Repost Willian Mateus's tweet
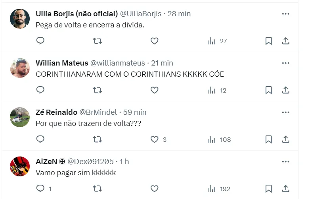The width and height of the screenshot is (310, 199). point(97,90)
